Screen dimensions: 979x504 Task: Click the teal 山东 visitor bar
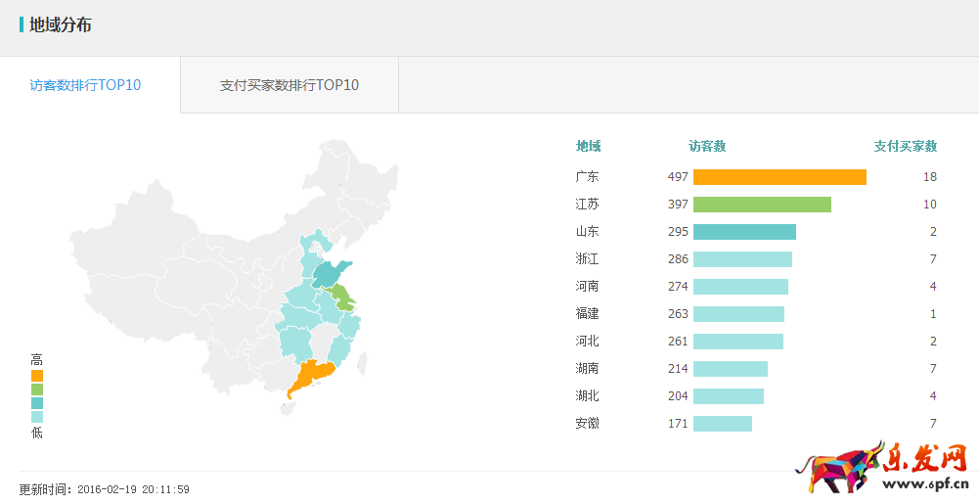click(x=744, y=232)
